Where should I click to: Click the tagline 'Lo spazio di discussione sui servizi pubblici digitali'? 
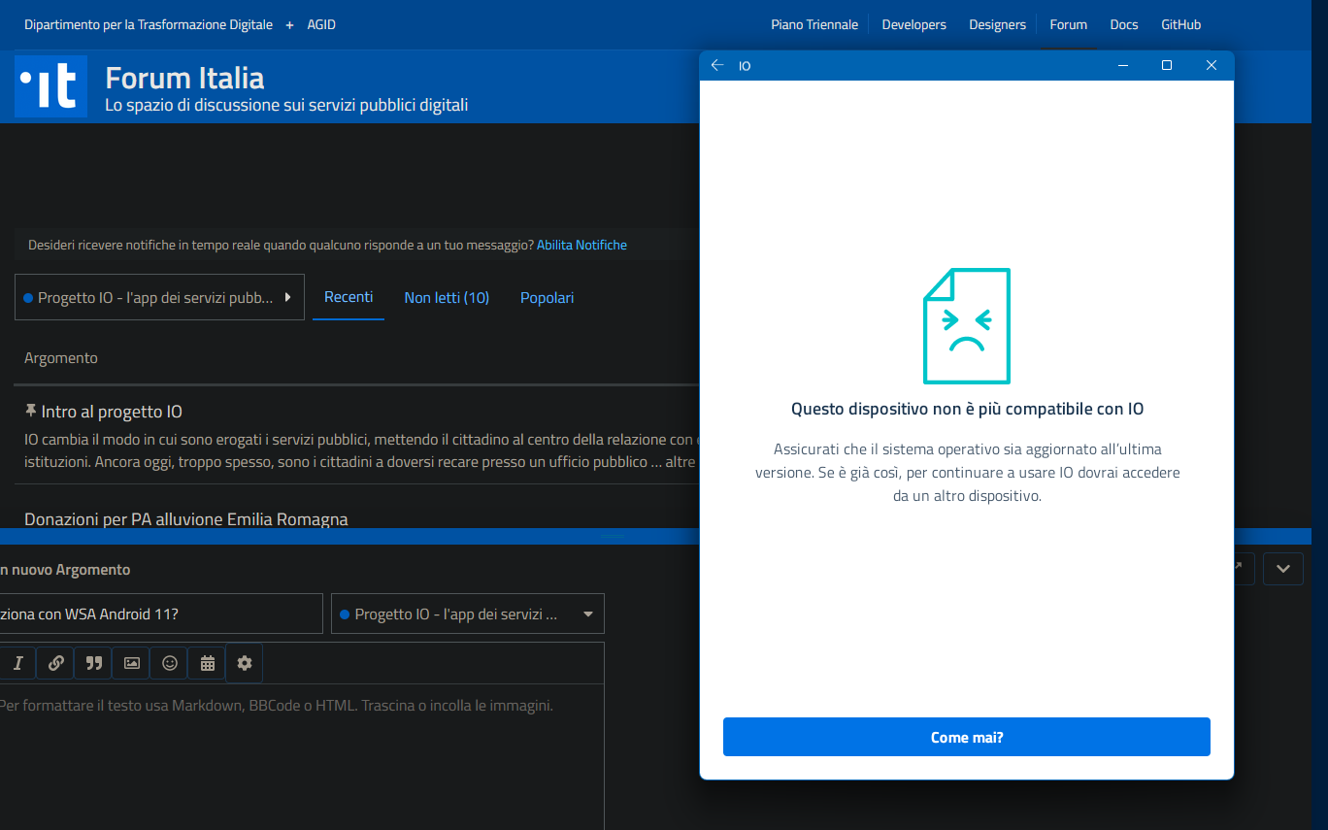286,105
